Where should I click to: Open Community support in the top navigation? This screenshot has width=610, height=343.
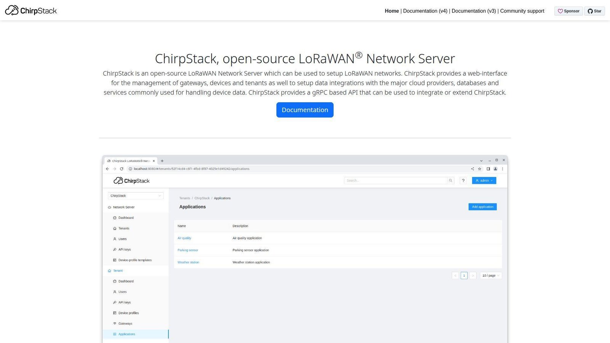pyautogui.click(x=522, y=11)
